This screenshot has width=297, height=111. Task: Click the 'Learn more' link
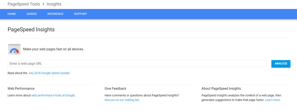[272, 100]
